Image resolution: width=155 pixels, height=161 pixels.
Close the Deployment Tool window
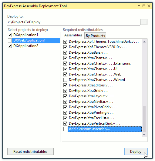pyautogui.click(x=149, y=6)
